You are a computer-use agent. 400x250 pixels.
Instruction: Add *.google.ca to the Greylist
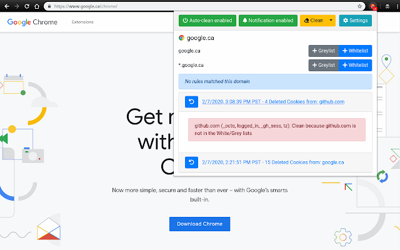pos(324,65)
